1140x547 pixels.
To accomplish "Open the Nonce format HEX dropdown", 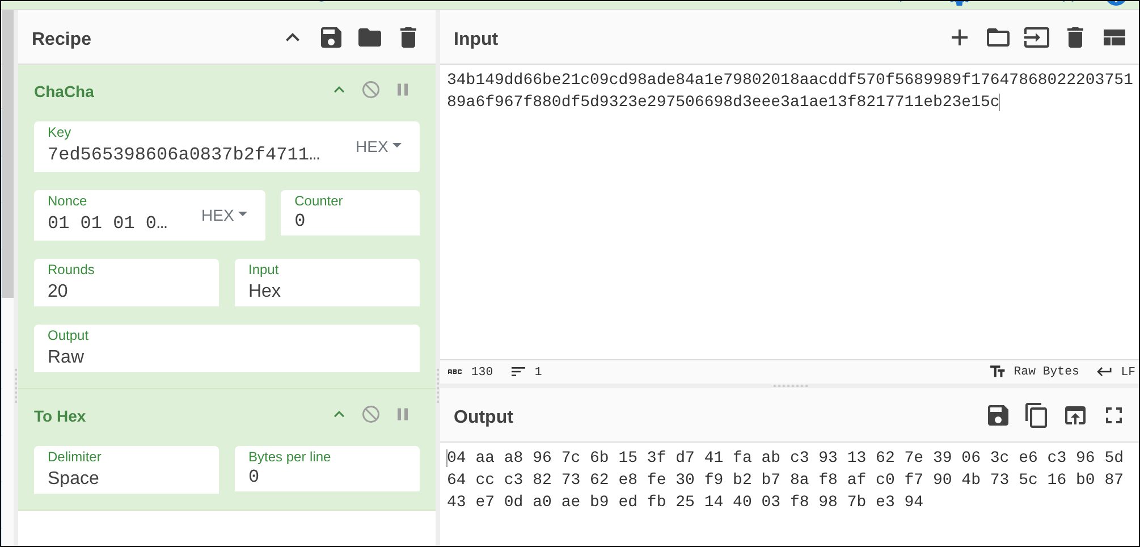I will click(x=224, y=215).
